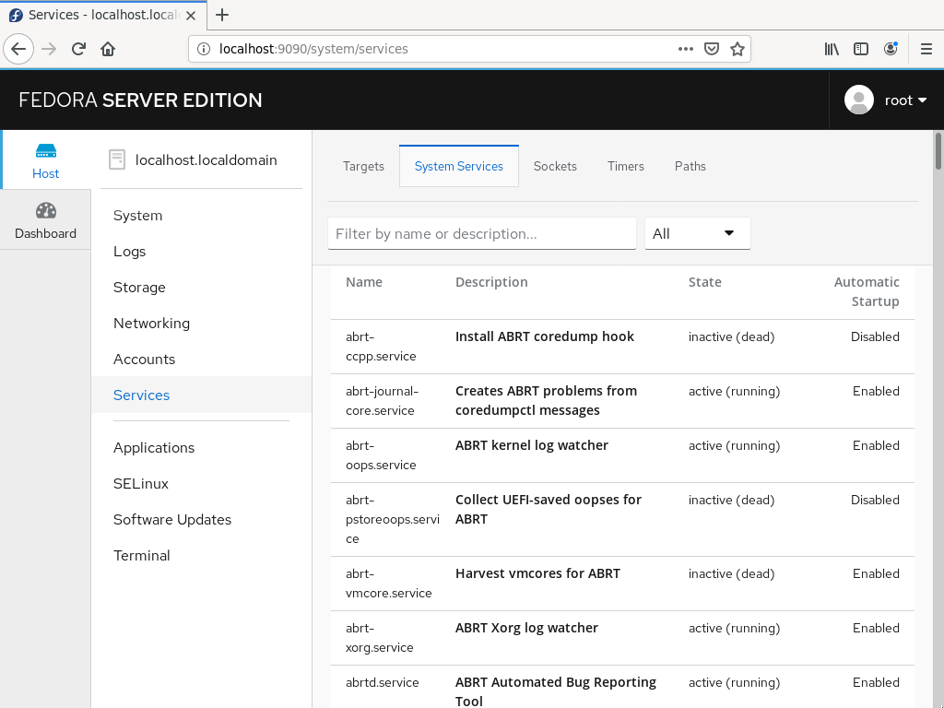This screenshot has width=944, height=708.
Task: Show site information icon in address bar
Action: (x=204, y=49)
